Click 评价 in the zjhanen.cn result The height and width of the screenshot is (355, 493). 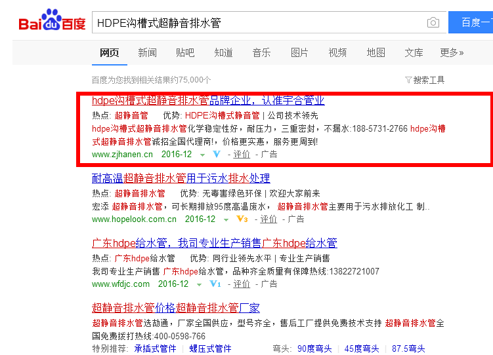tap(242, 155)
